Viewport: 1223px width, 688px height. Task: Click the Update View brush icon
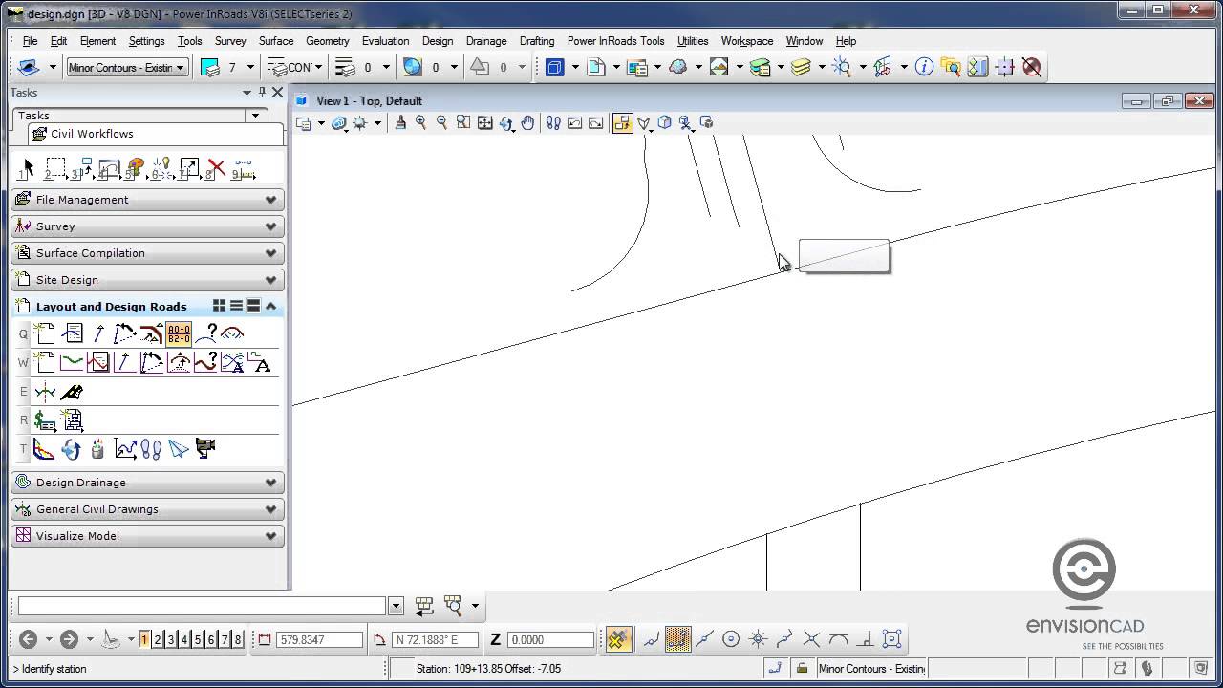coord(400,123)
